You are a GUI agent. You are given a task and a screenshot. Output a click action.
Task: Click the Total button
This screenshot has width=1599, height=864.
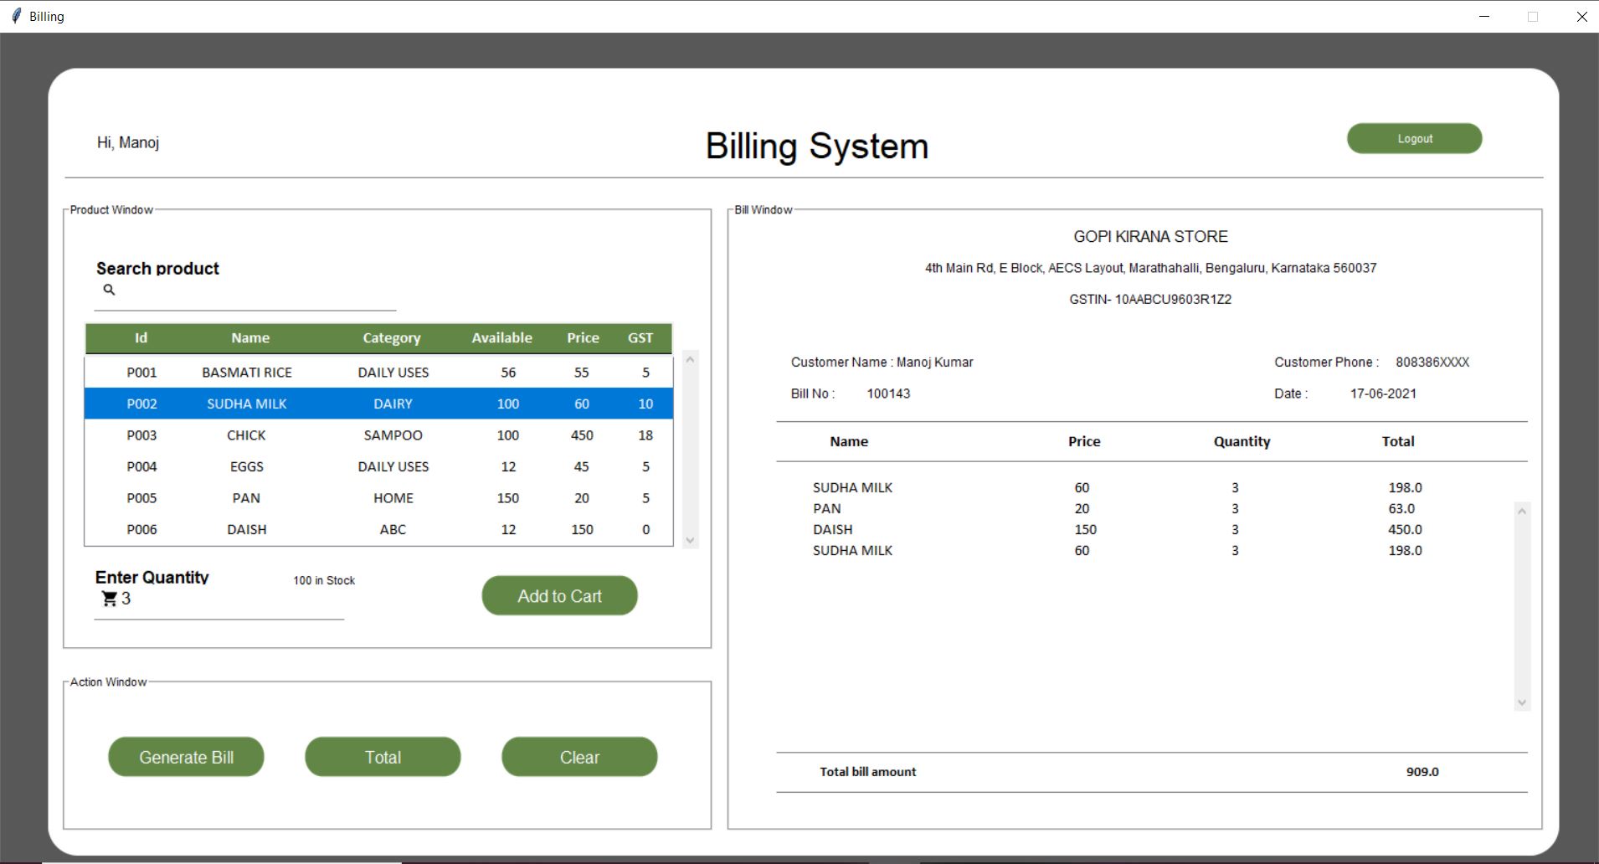(383, 757)
